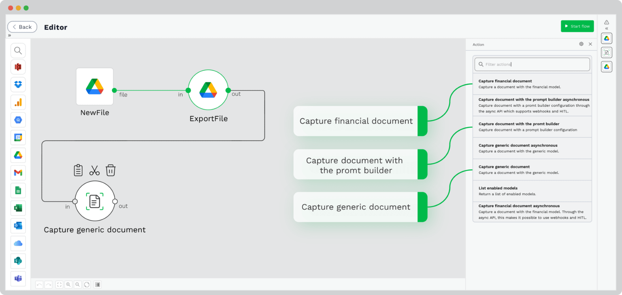
Task: Open the document tab on the right edge
Action: coord(606,52)
